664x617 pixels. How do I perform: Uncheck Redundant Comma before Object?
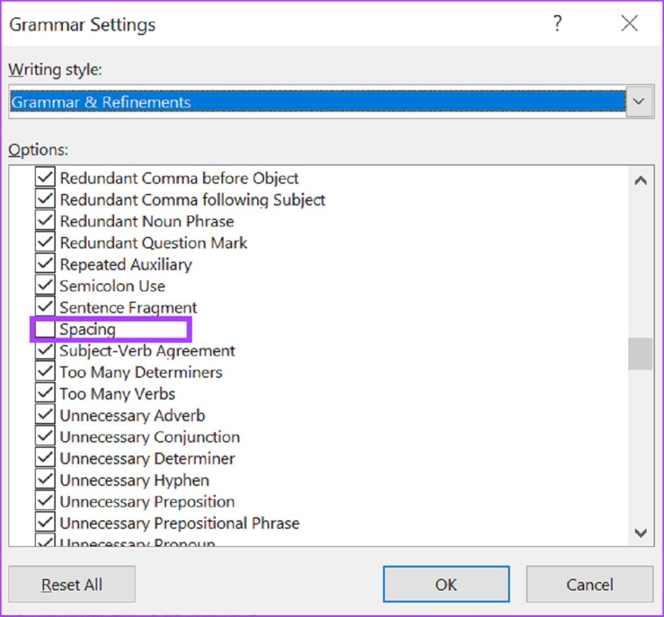click(x=45, y=177)
